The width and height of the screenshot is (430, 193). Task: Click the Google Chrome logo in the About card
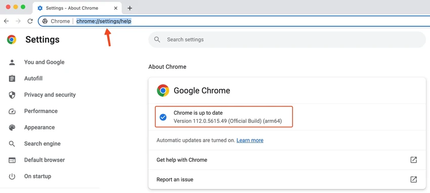click(x=163, y=90)
